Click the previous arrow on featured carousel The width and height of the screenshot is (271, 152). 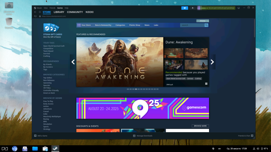(x=73, y=62)
